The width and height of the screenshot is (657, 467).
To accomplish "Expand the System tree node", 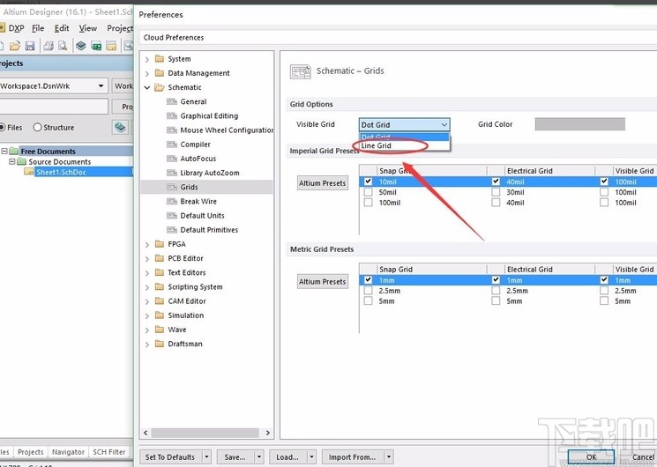I will coord(147,59).
